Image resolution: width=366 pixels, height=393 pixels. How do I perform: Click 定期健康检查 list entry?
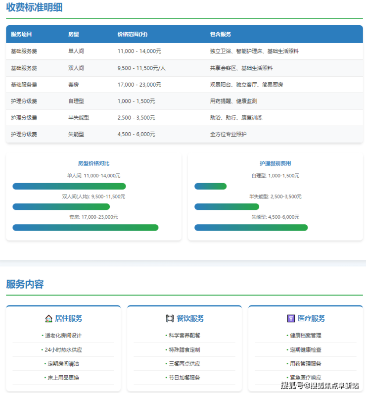[305, 349]
